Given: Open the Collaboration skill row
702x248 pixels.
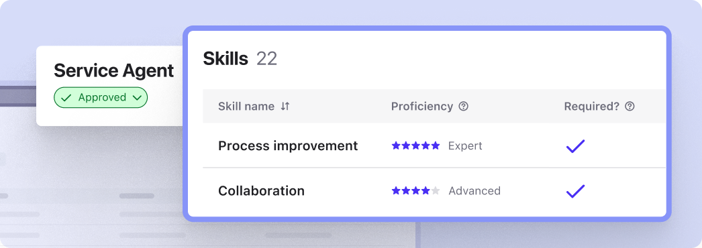Looking at the screenshot, I should pyautogui.click(x=434, y=191).
